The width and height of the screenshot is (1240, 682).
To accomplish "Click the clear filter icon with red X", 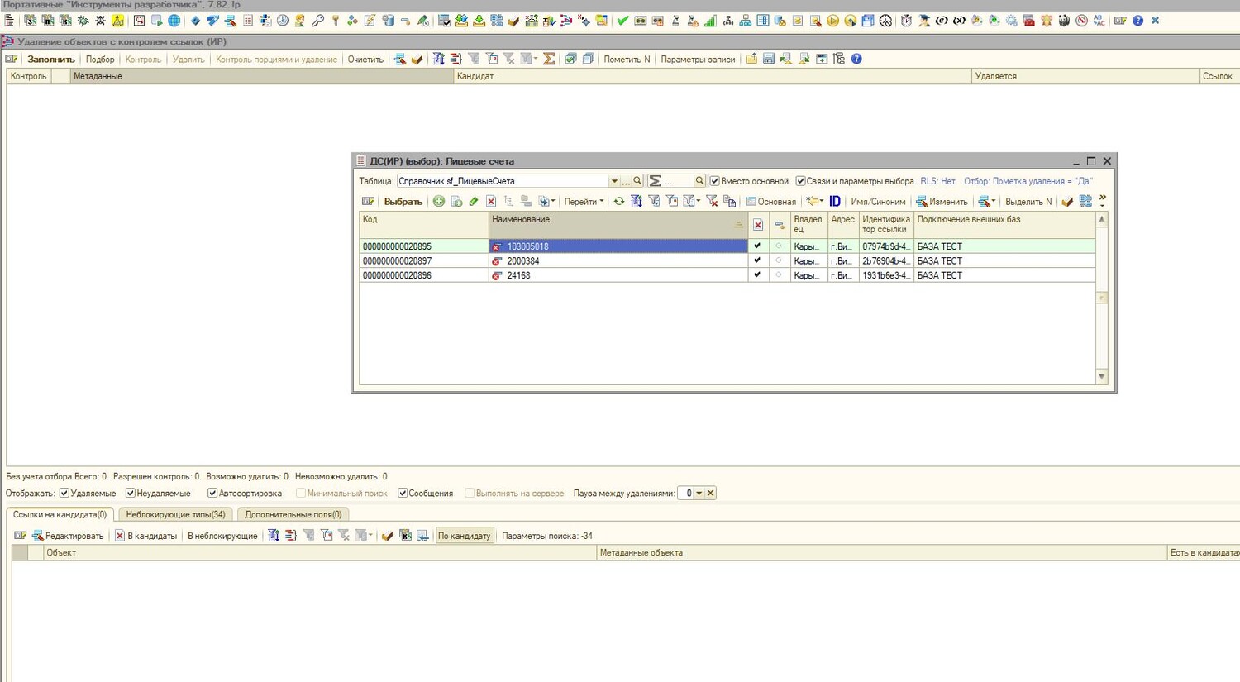I will click(x=712, y=201).
